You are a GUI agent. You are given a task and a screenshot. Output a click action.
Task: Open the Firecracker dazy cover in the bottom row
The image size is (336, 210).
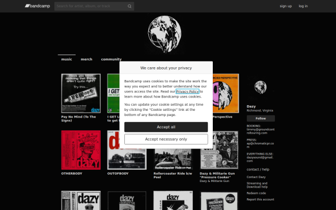(x=219, y=200)
